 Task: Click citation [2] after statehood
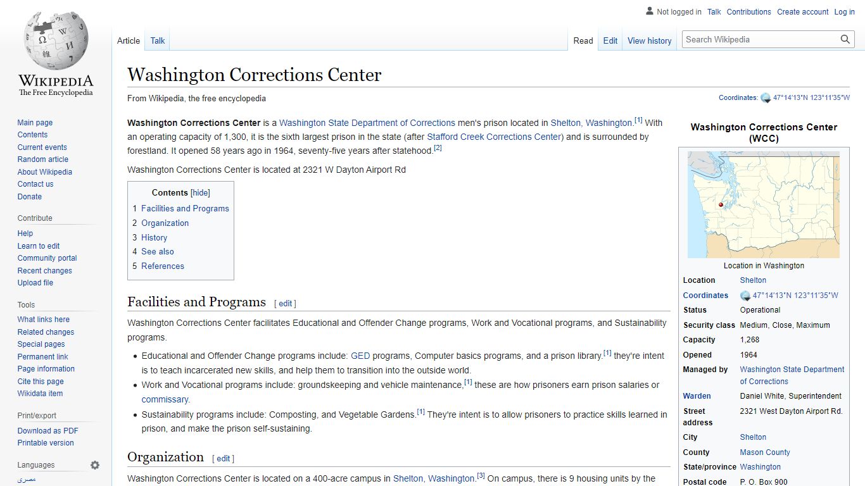438,148
